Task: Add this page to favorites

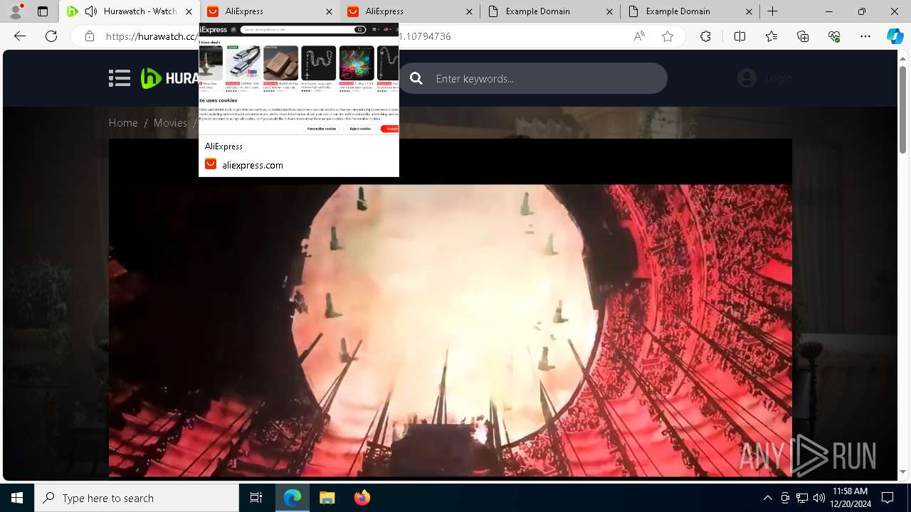Action: [x=668, y=36]
